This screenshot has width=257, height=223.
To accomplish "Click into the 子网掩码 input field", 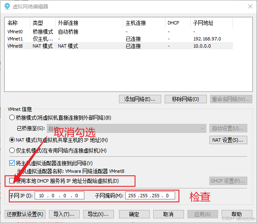I will click(x=150, y=196).
